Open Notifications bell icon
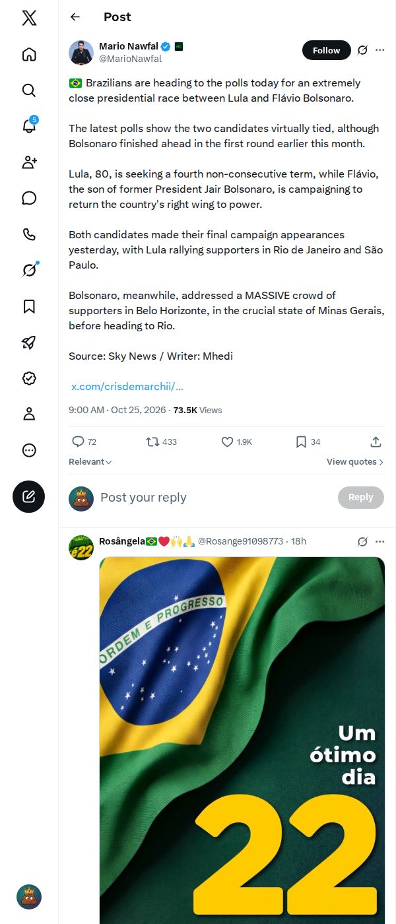This screenshot has height=924, width=396. 29,126
